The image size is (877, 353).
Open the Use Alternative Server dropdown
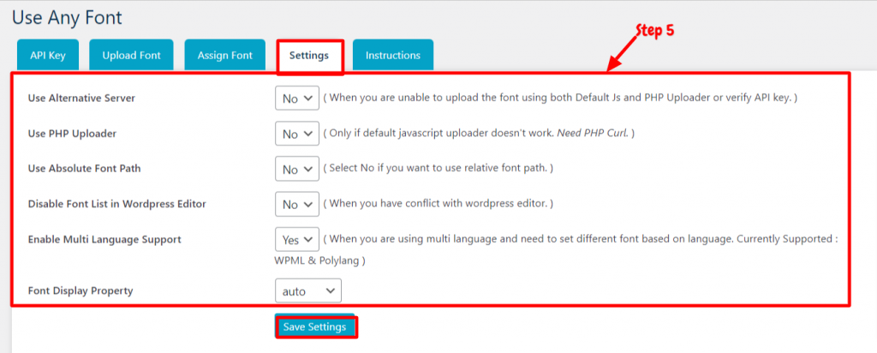[x=297, y=99]
